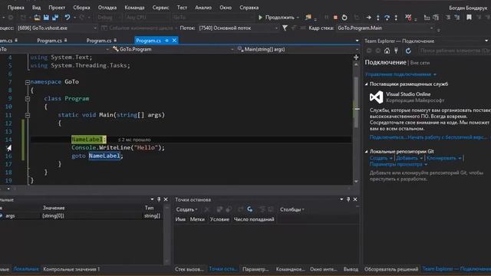Open the Сборка menu
Image resolution: width=491 pixels, height=276 pixels.
[x=81, y=8]
